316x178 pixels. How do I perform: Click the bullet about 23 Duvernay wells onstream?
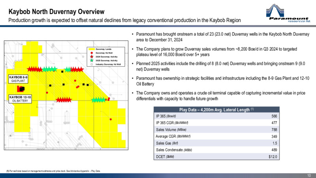222,37
